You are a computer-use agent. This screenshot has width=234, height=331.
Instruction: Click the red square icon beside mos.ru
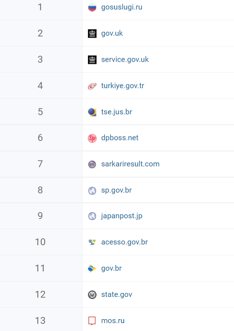tap(92, 321)
